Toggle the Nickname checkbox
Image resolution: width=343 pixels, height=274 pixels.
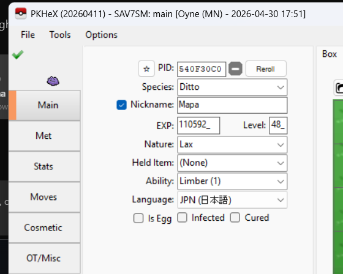coord(121,105)
